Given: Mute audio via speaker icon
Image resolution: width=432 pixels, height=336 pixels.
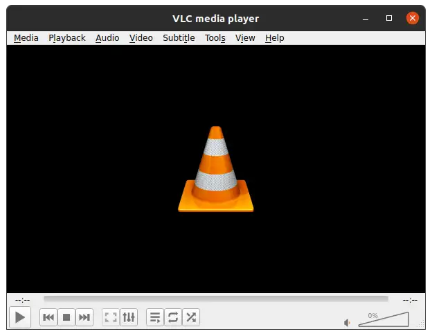Looking at the screenshot, I should click(347, 323).
